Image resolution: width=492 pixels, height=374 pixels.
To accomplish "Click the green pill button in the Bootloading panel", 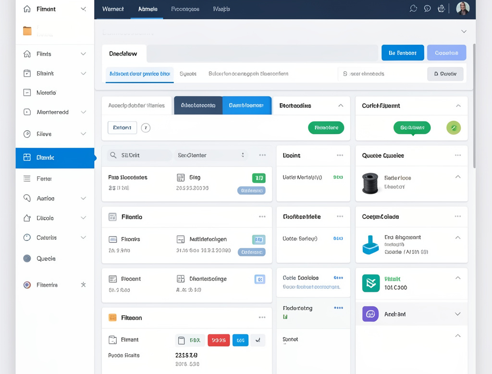I will pyautogui.click(x=326, y=127).
